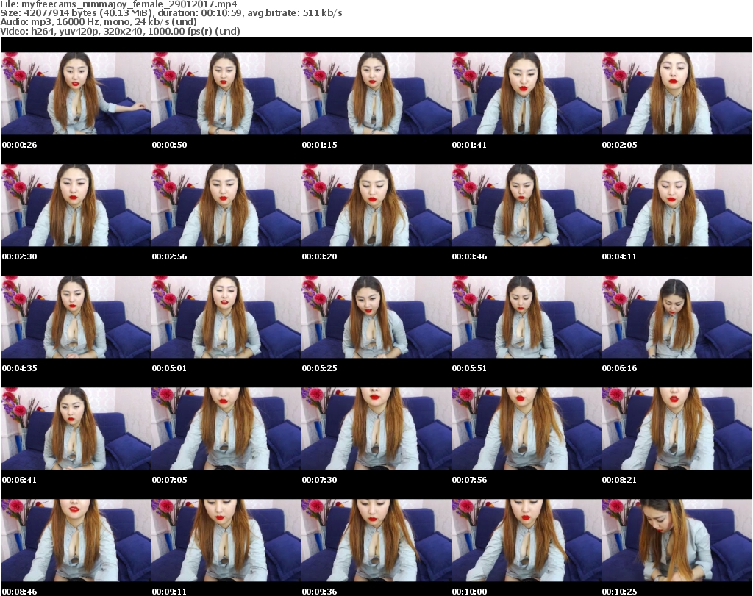Click the Video h264 info line
Screen dimensions: 753x596
pos(120,31)
